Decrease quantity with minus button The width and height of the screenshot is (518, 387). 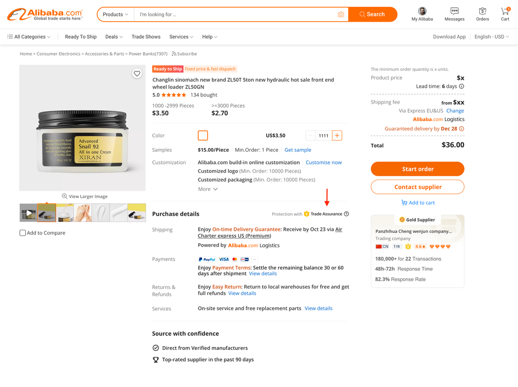coord(311,136)
